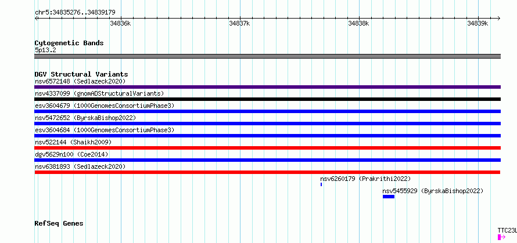
Task: Click the RefSeq Genes track title
Action: pos(59,223)
